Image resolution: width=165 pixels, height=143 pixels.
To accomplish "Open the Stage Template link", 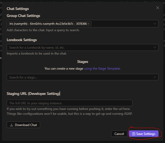I will [x=102, y=69].
